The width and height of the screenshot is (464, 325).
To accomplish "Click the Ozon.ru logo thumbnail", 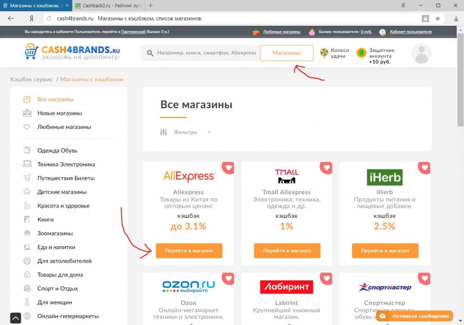I will pos(189,286).
